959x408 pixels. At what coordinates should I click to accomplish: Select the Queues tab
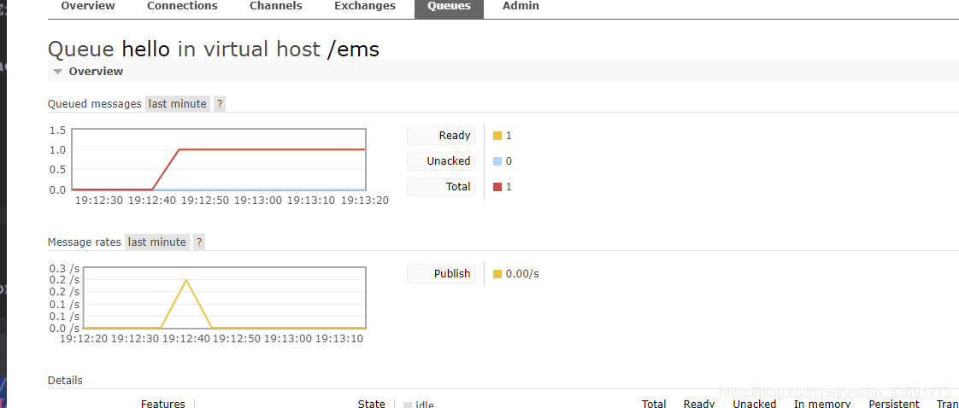coord(449,8)
